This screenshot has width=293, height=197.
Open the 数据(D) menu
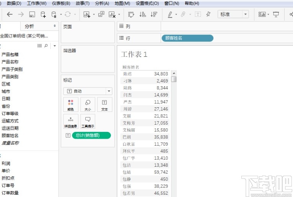(14, 3)
